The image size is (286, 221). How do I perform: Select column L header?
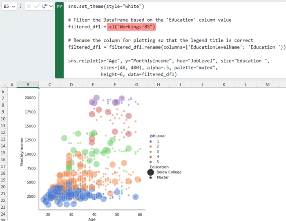click(246, 85)
